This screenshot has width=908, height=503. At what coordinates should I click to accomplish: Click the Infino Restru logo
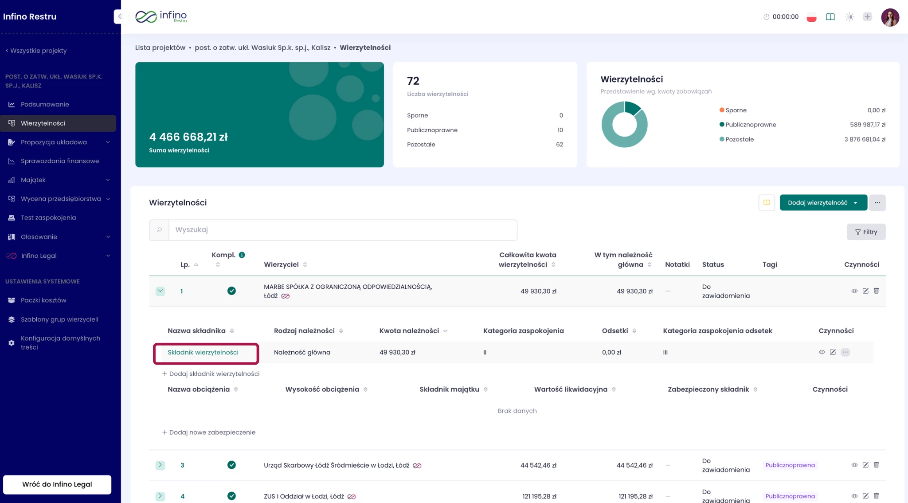tap(161, 16)
